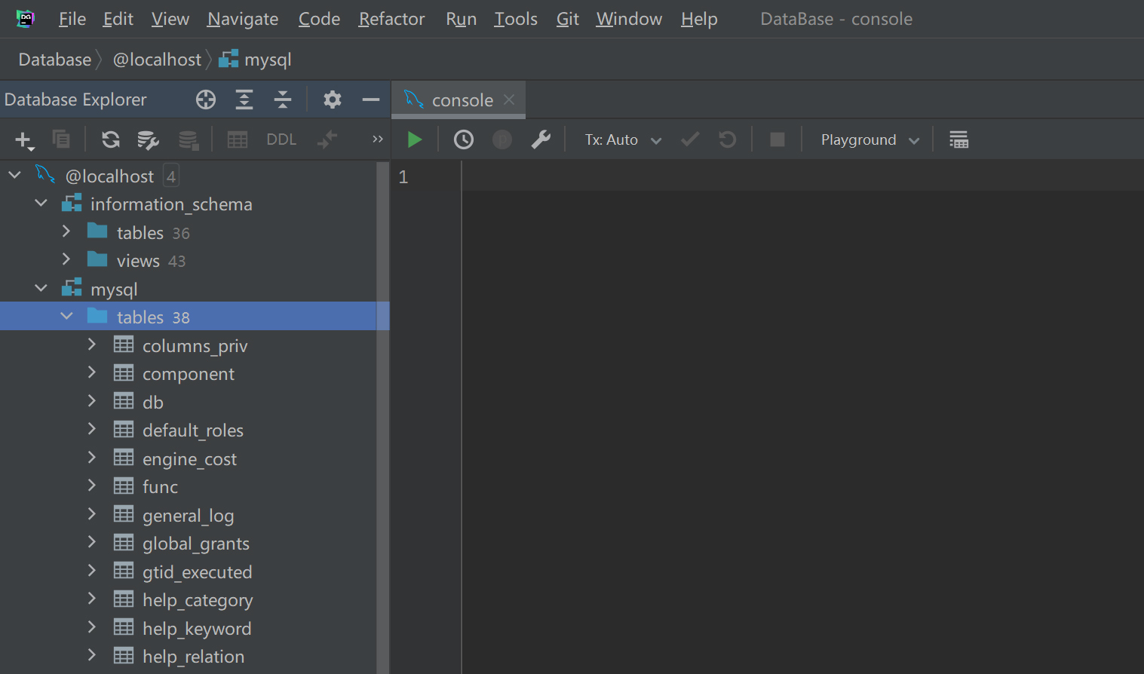The height and width of the screenshot is (674, 1144).
Task: Collapse the information_schema schema node
Action: coord(41,204)
